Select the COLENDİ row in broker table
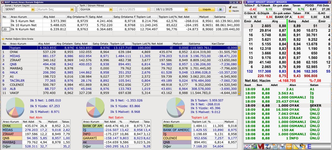This screenshot has height=150, width=332. pos(120,85)
